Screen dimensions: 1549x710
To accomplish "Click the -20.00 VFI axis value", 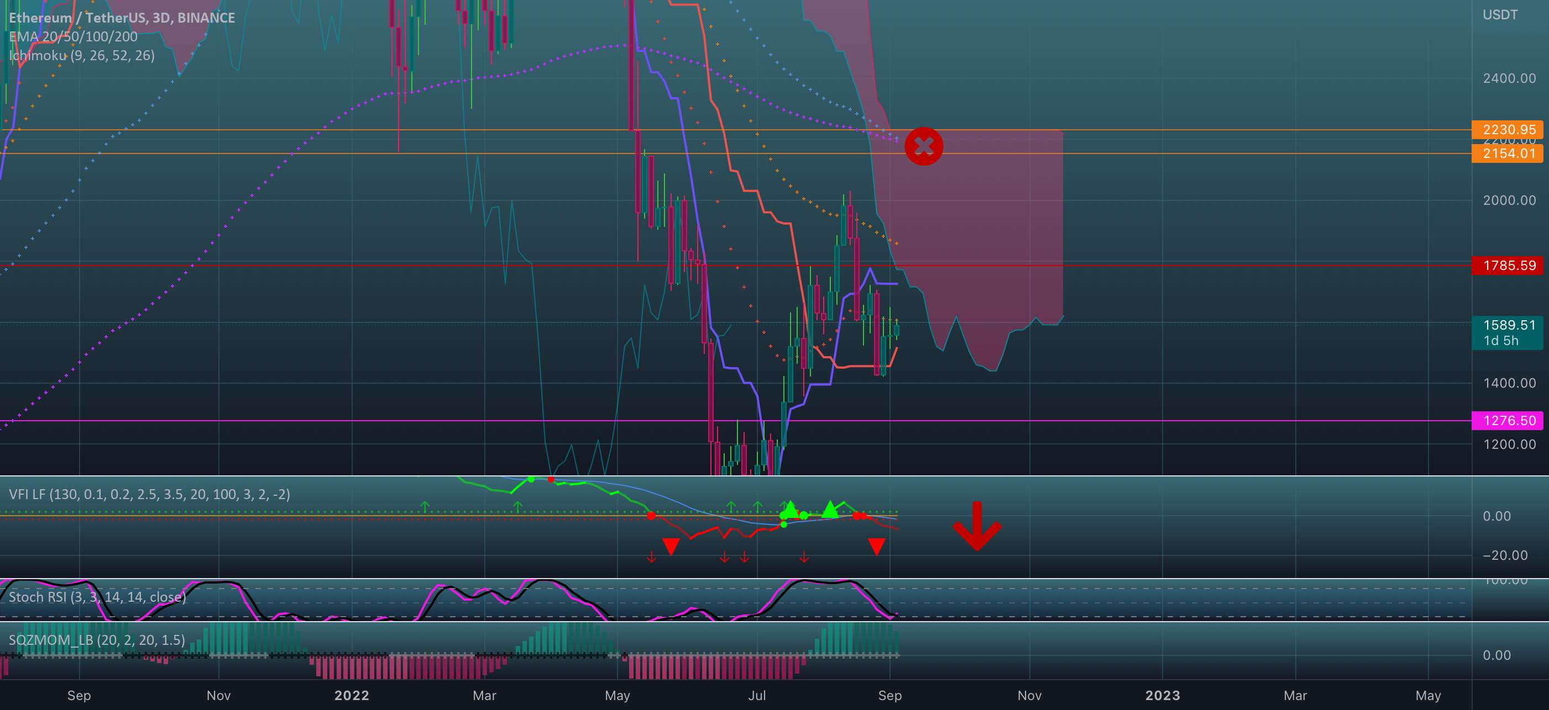I will click(1505, 555).
